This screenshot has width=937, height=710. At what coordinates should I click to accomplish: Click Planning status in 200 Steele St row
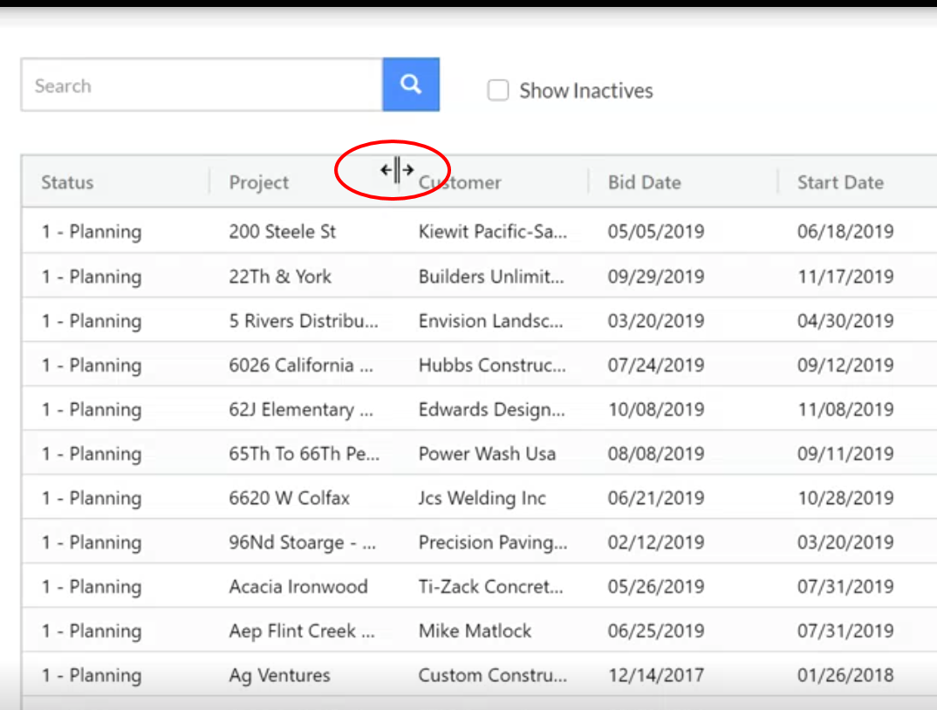(x=92, y=232)
